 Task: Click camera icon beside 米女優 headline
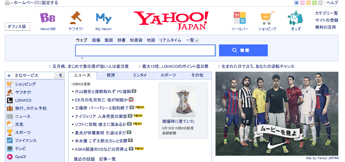(x=131, y=140)
